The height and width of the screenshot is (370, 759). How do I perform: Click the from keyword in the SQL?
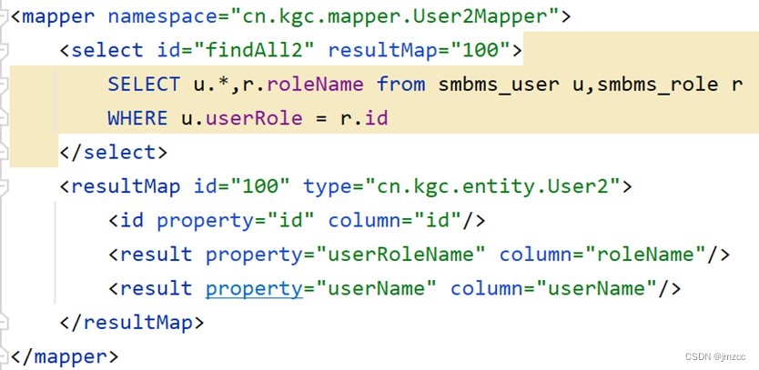point(400,85)
